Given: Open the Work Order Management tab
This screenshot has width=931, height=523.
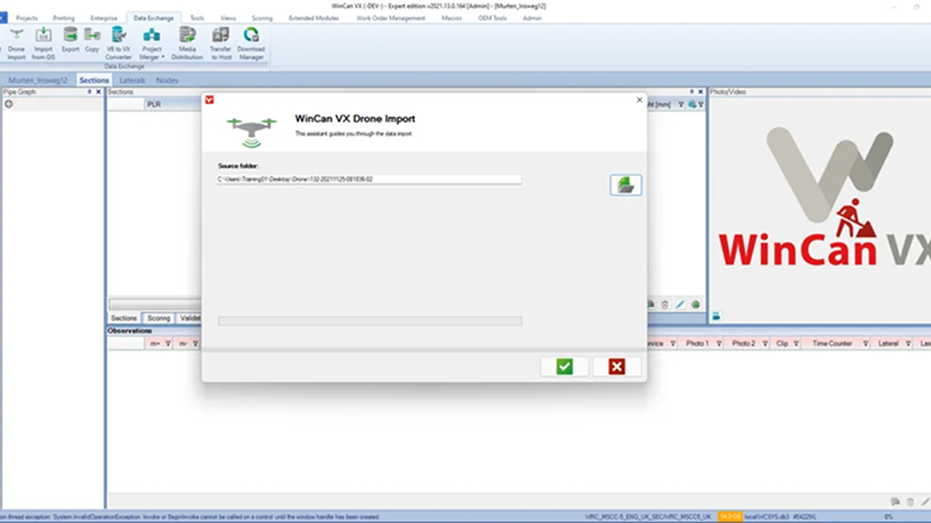Looking at the screenshot, I should coord(390,18).
